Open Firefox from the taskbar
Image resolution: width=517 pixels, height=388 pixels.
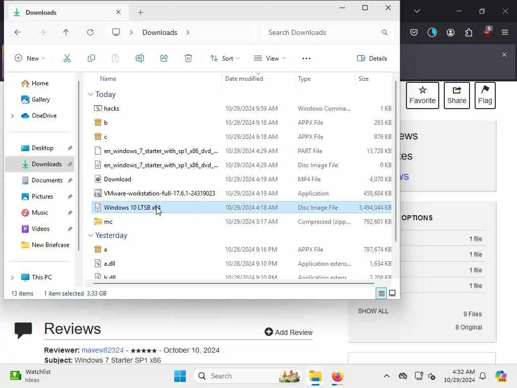337,376
